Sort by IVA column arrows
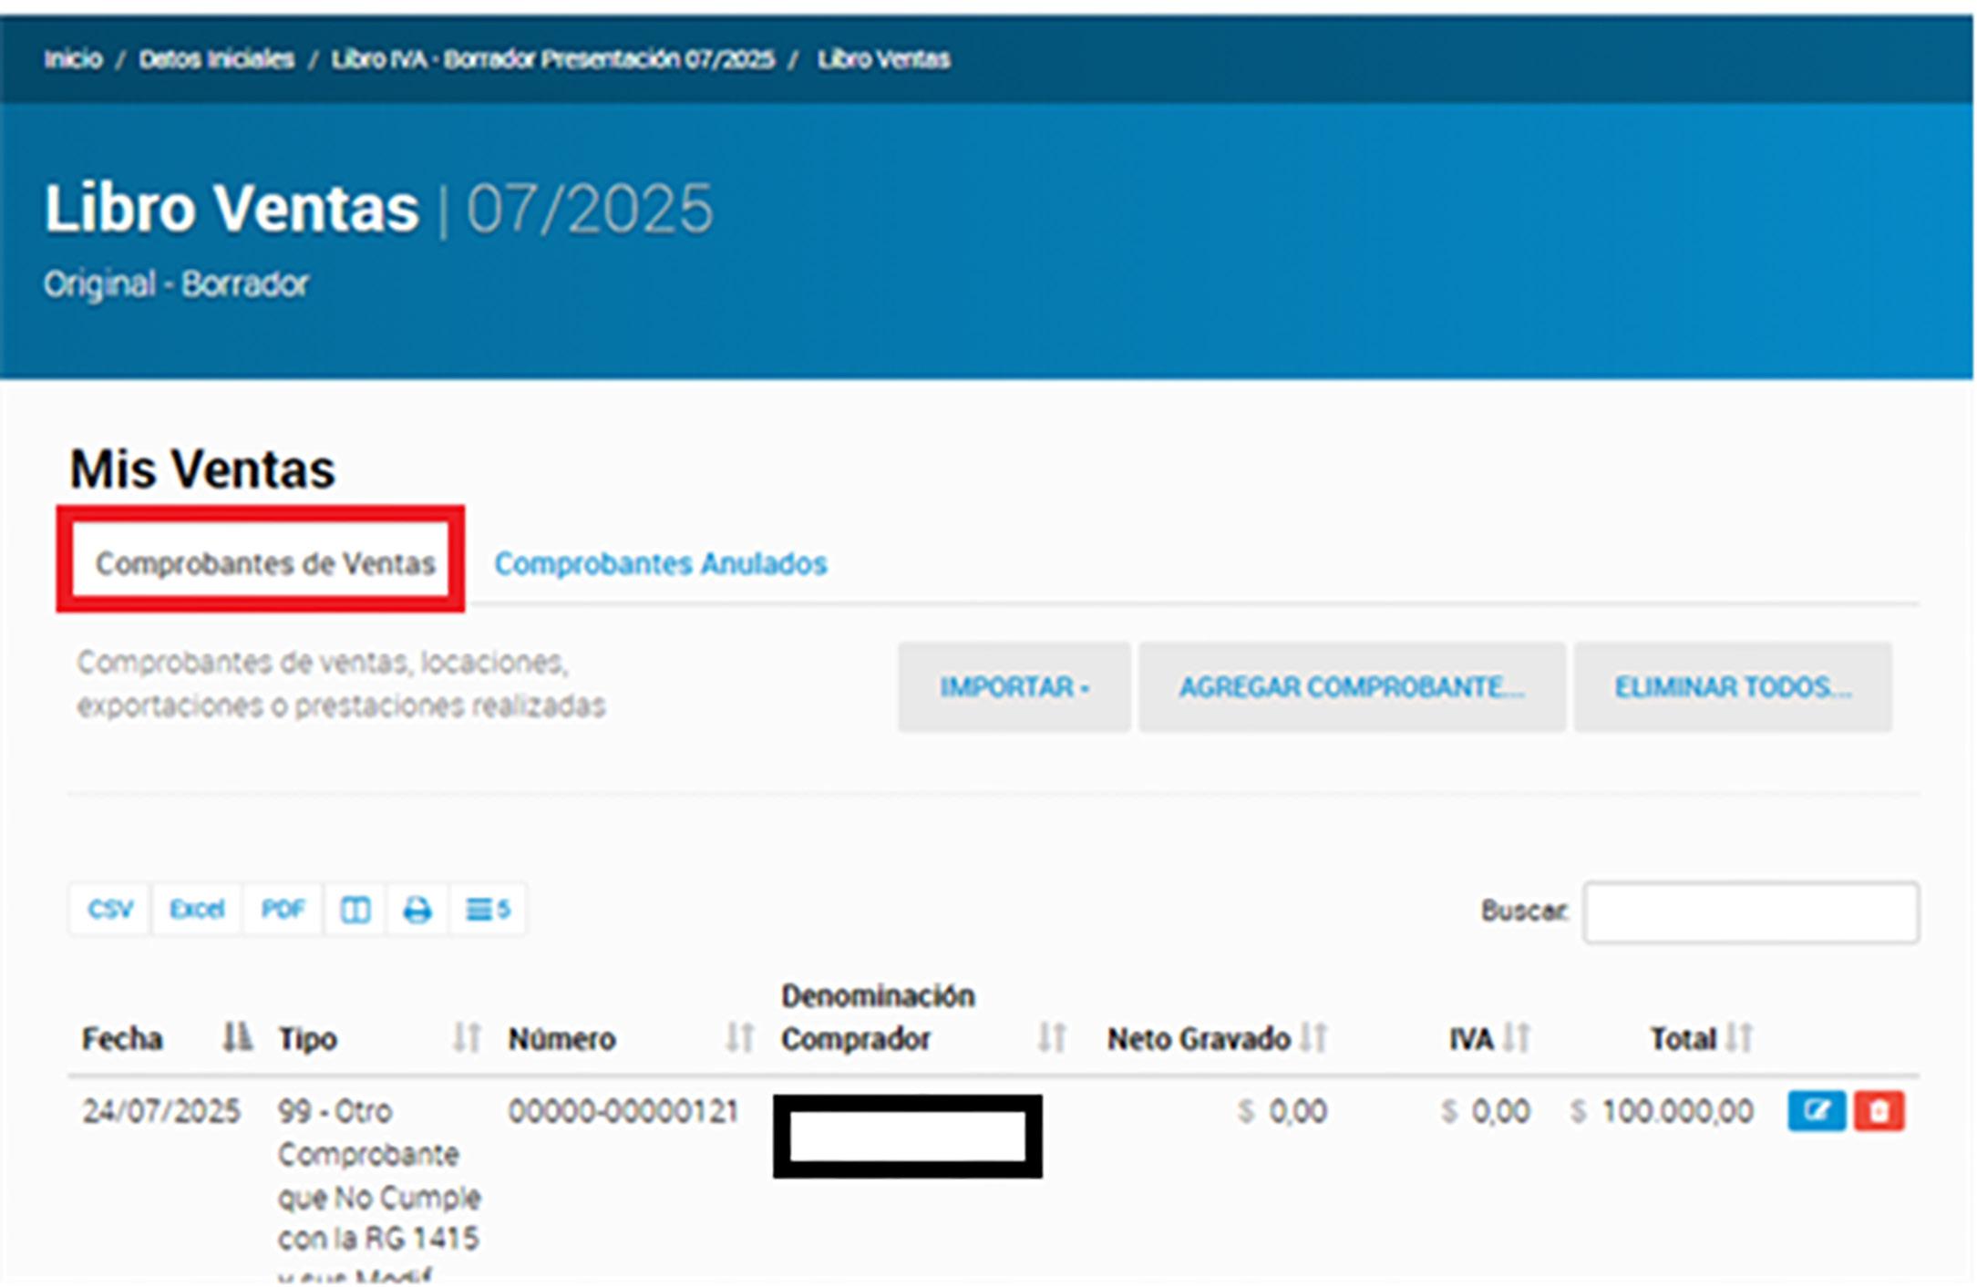The image size is (1977, 1287). (1516, 1038)
